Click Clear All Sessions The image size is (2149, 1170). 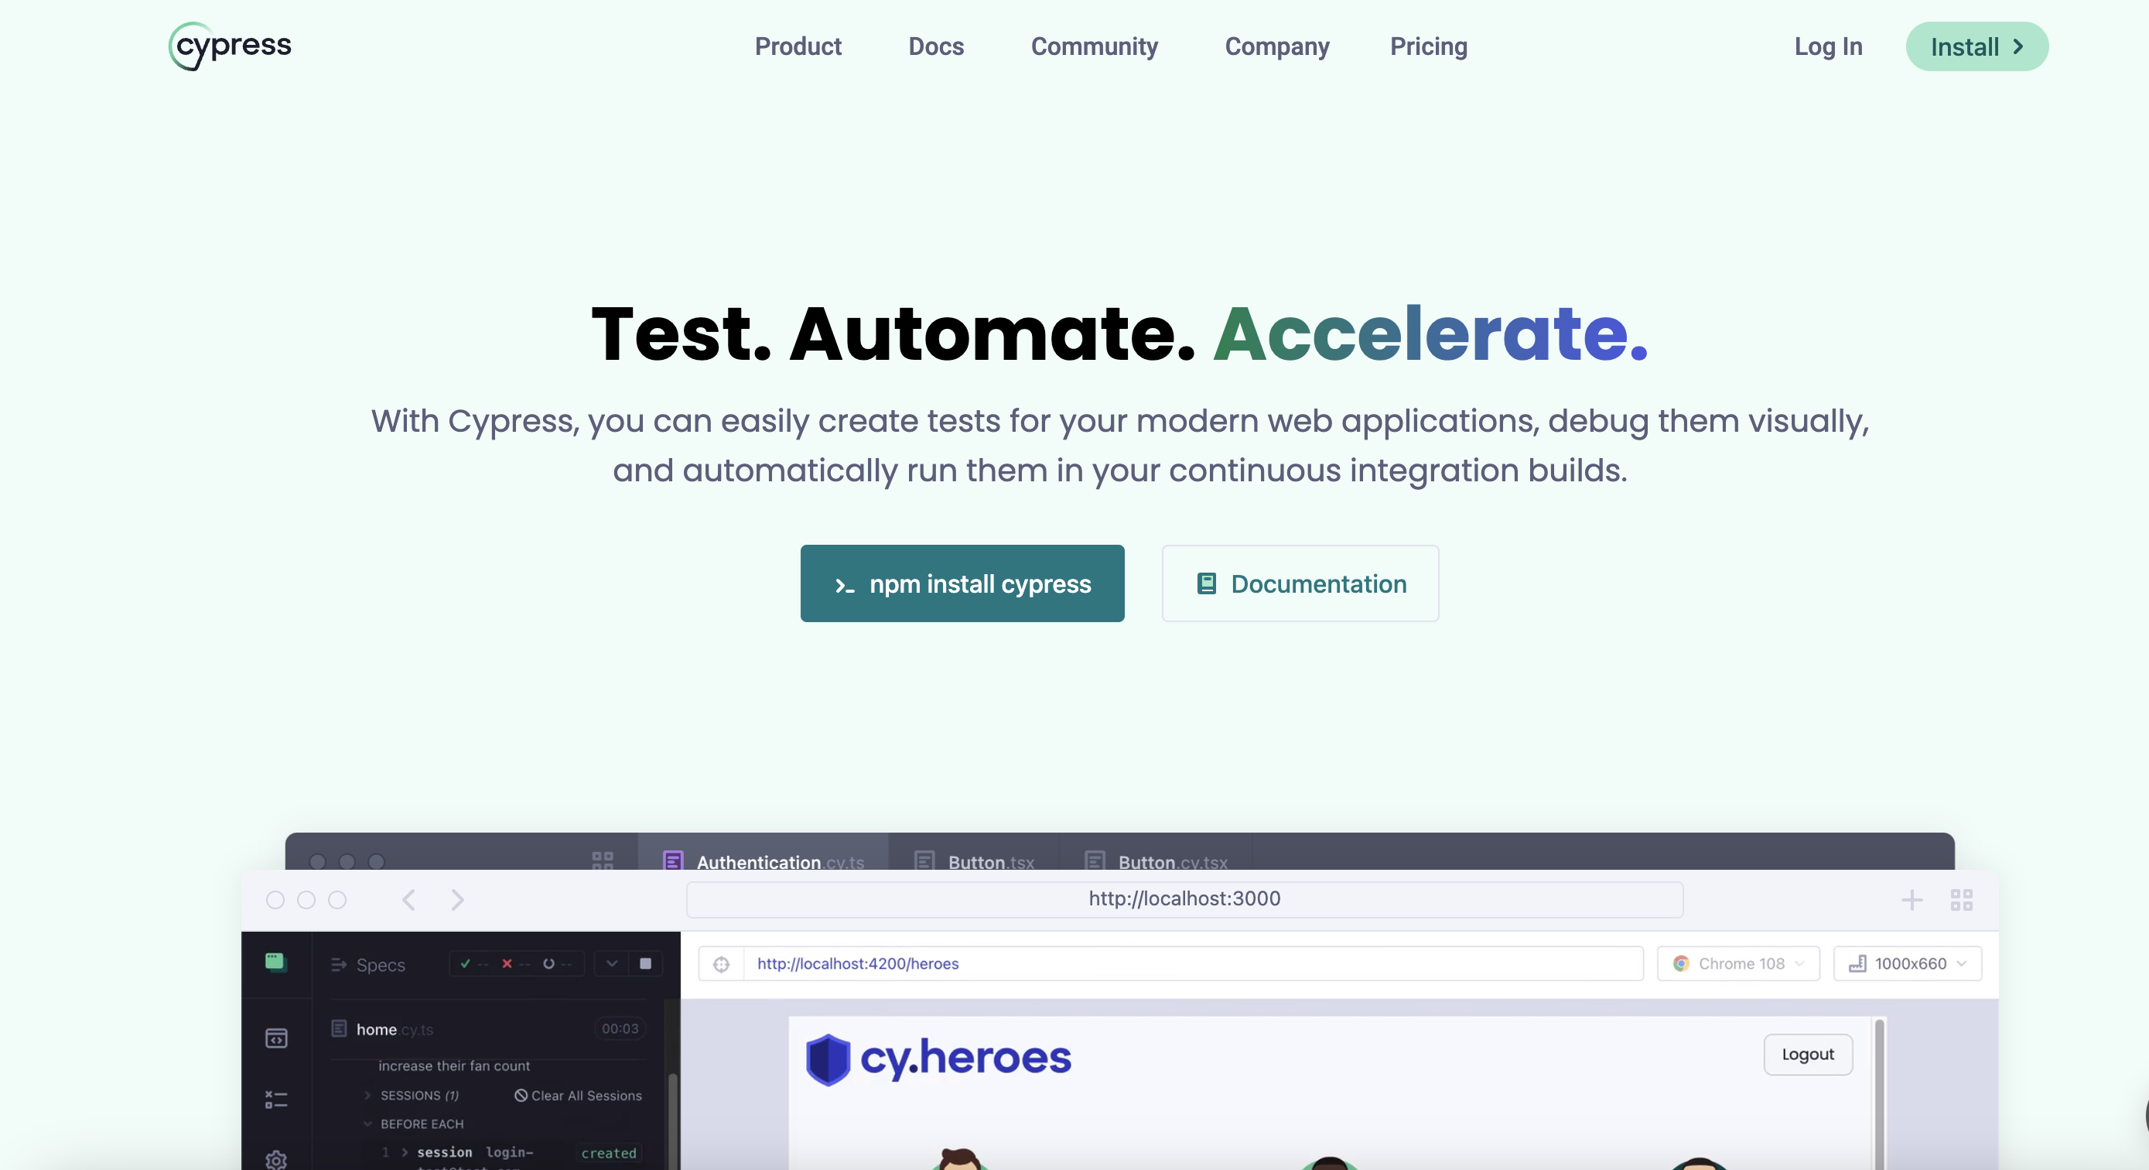coord(578,1096)
